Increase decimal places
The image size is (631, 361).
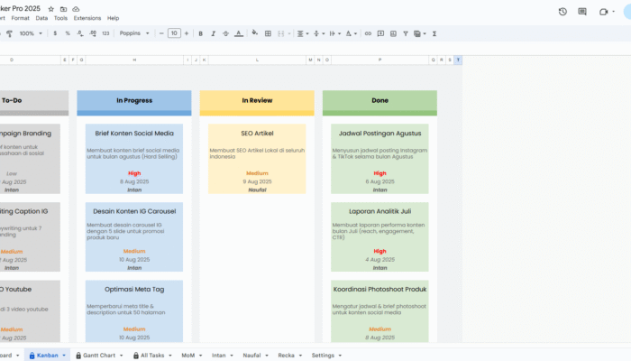(93, 33)
